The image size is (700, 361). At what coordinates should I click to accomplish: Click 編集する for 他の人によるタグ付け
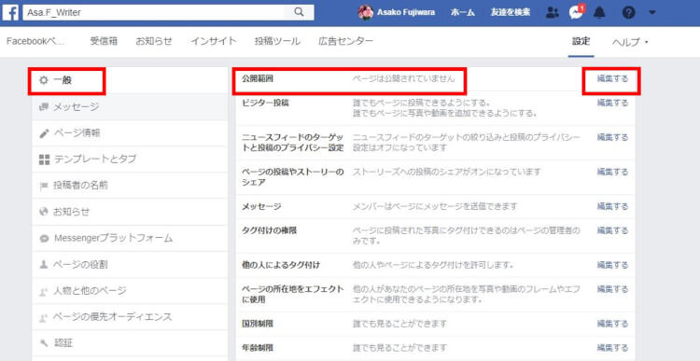(612, 266)
